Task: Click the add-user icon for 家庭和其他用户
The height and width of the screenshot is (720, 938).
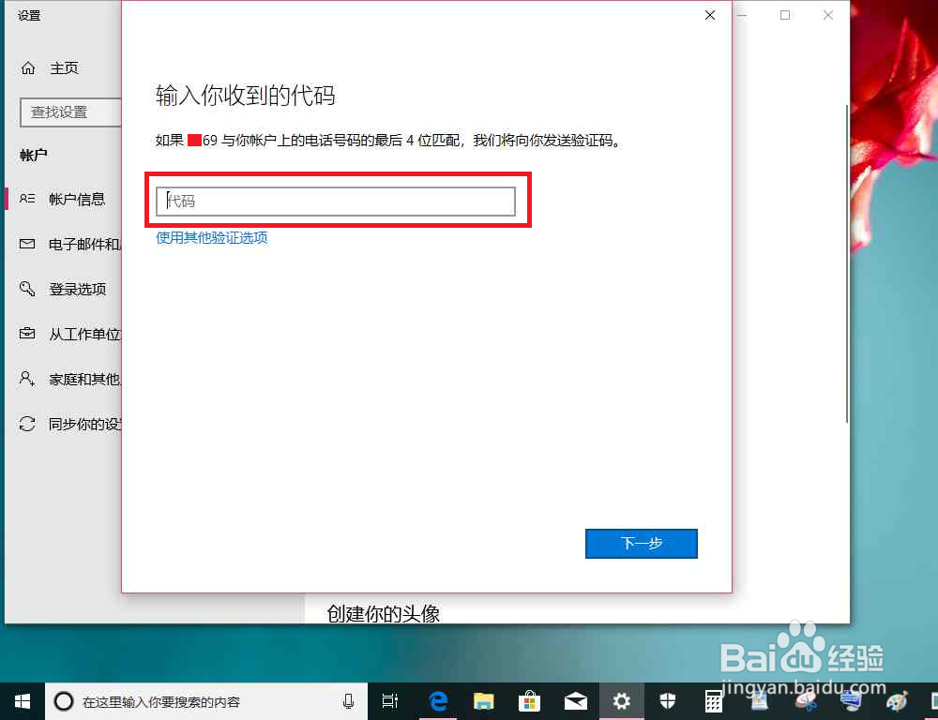Action: (28, 379)
